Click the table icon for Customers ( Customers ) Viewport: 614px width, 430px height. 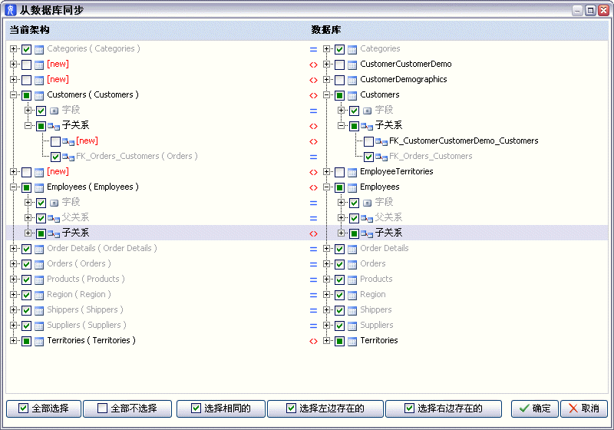point(39,95)
